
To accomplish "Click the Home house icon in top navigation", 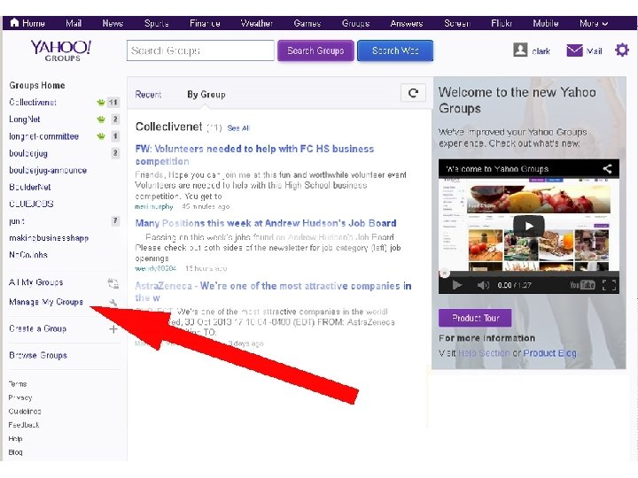I will (x=14, y=22).
